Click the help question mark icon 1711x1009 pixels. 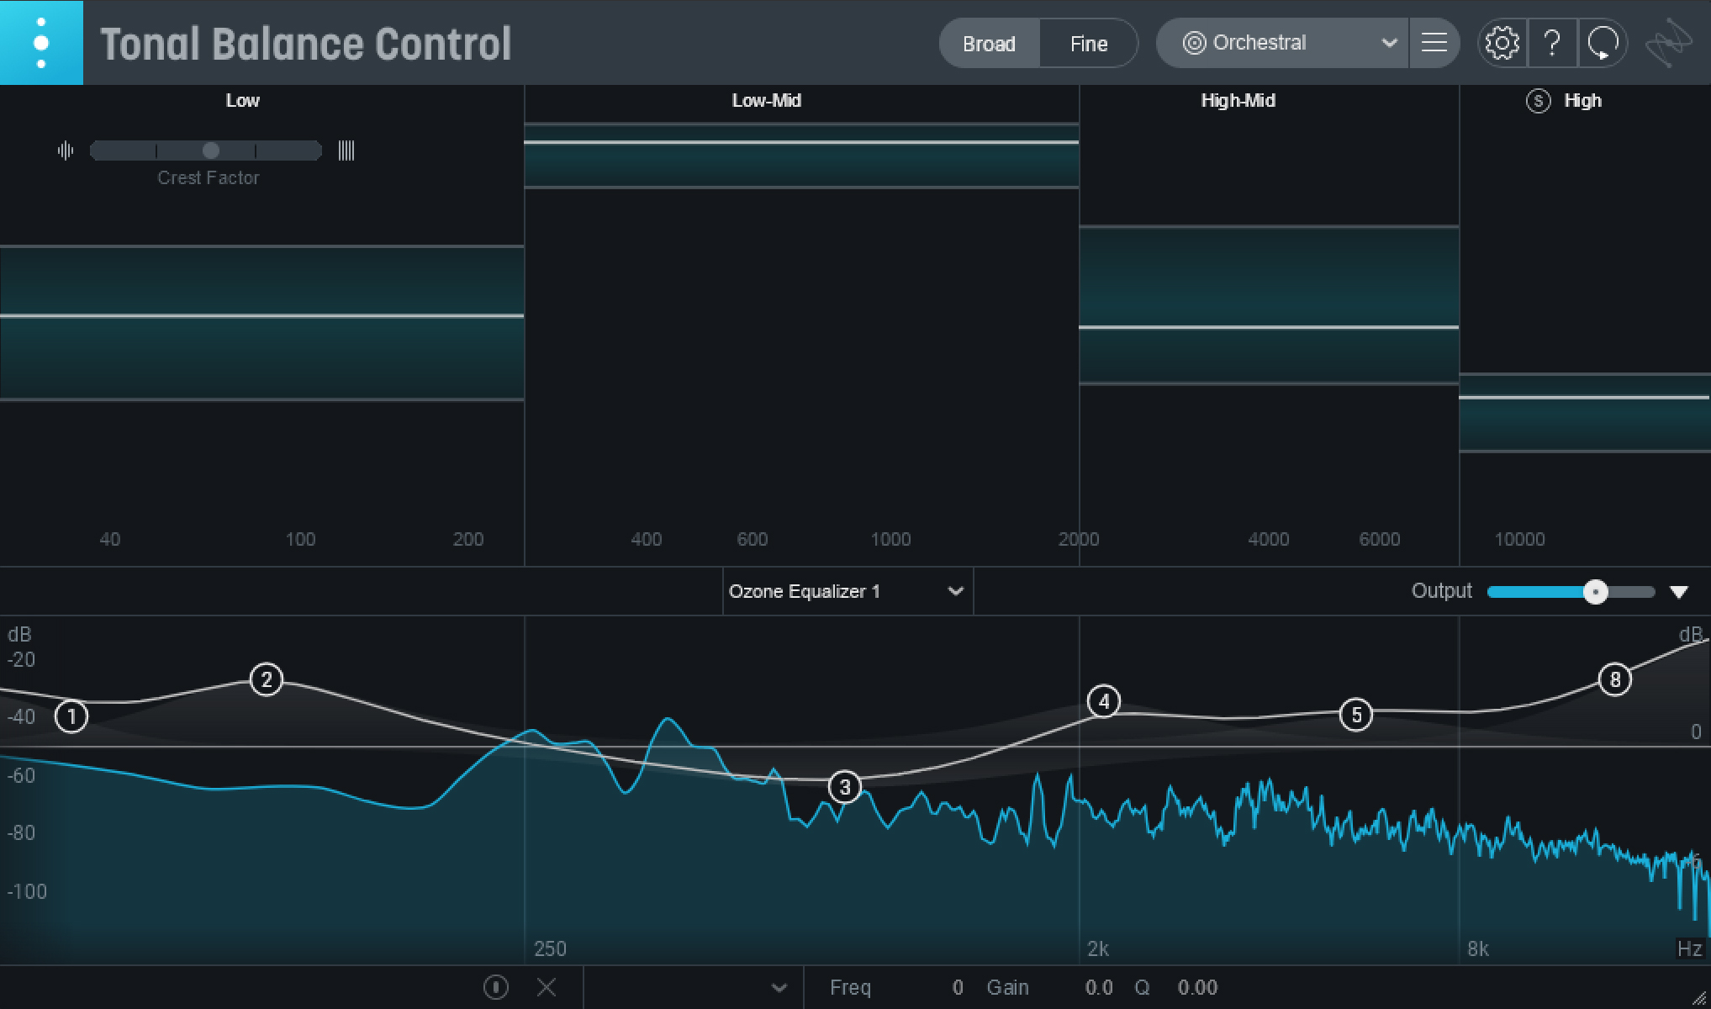click(1552, 43)
